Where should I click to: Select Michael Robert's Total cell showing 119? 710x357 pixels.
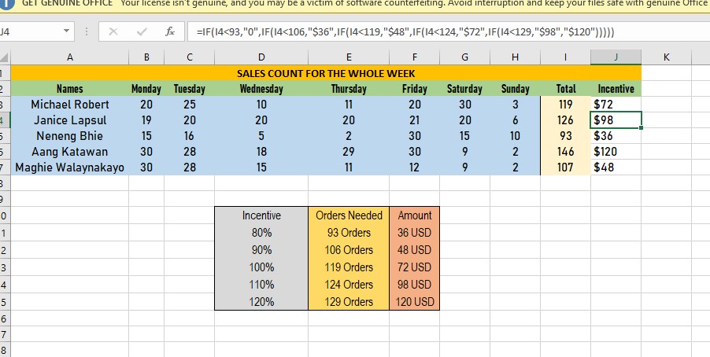click(565, 105)
